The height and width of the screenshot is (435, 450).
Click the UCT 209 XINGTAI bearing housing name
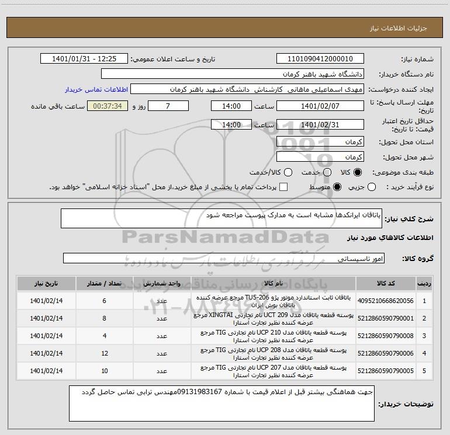pyautogui.click(x=274, y=319)
